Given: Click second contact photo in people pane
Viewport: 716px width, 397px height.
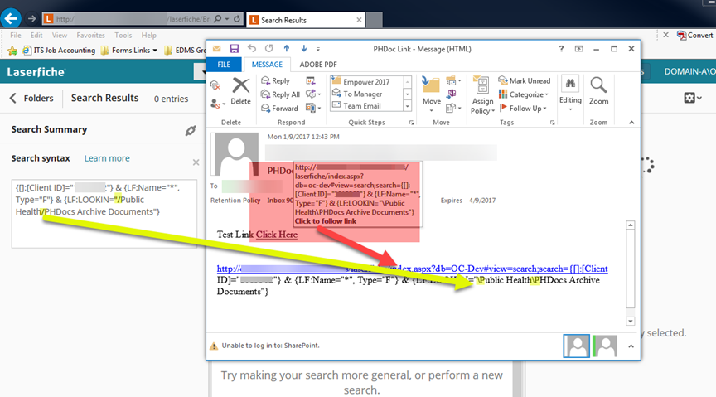Looking at the screenshot, I should coord(605,346).
